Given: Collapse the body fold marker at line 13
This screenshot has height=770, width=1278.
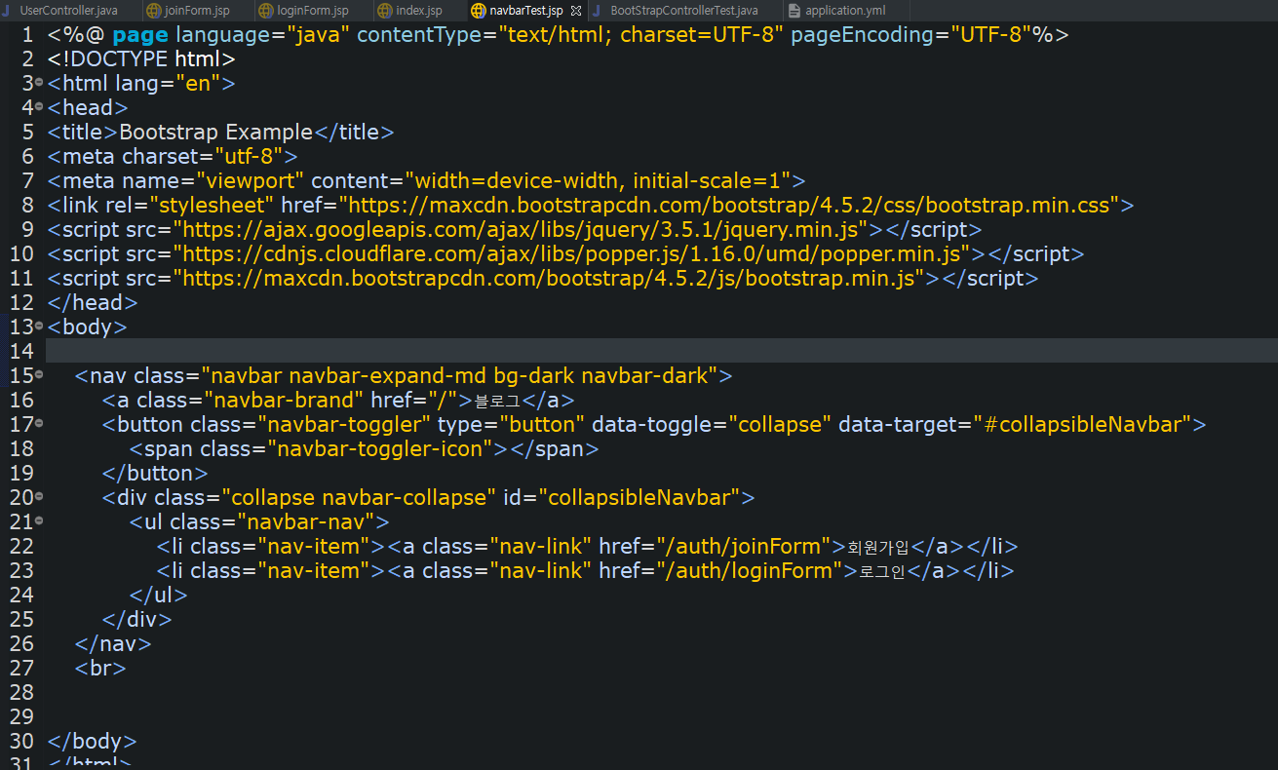Looking at the screenshot, I should pos(39,326).
